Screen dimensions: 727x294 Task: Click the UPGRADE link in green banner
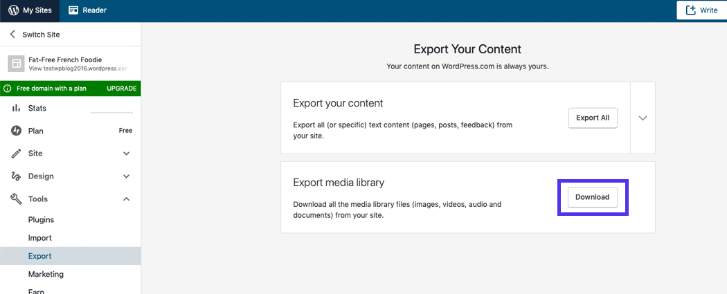(121, 89)
